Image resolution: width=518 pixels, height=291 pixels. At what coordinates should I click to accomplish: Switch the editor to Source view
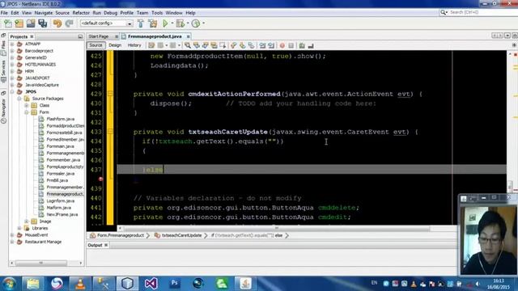click(96, 45)
